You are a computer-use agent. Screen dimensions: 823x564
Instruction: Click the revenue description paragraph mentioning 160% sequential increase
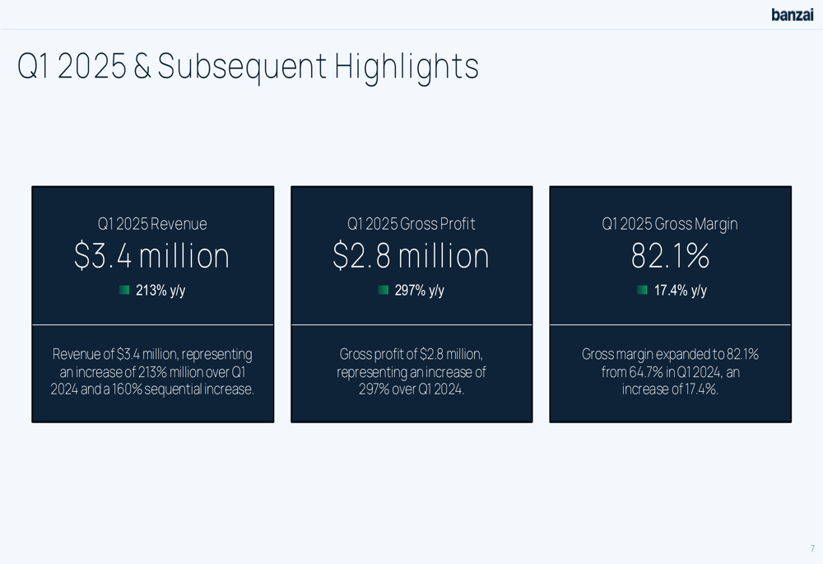152,372
